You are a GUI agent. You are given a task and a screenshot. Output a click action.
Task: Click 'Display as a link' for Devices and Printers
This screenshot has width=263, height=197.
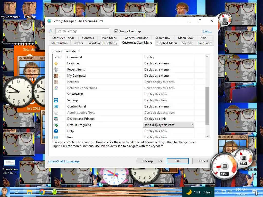[x=155, y=119]
